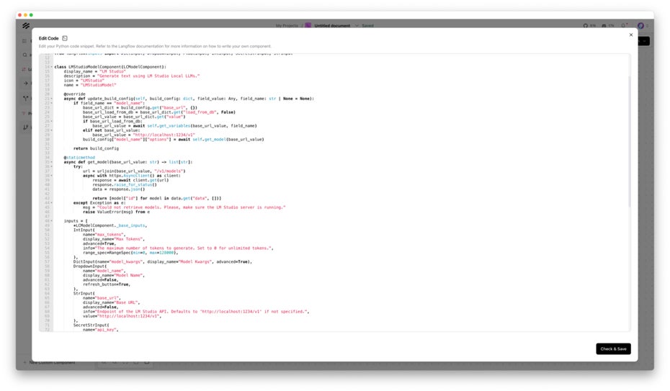This screenshot has height=391, width=670.
Task: Collapse the try block fold arrow
Action: tap(52, 166)
